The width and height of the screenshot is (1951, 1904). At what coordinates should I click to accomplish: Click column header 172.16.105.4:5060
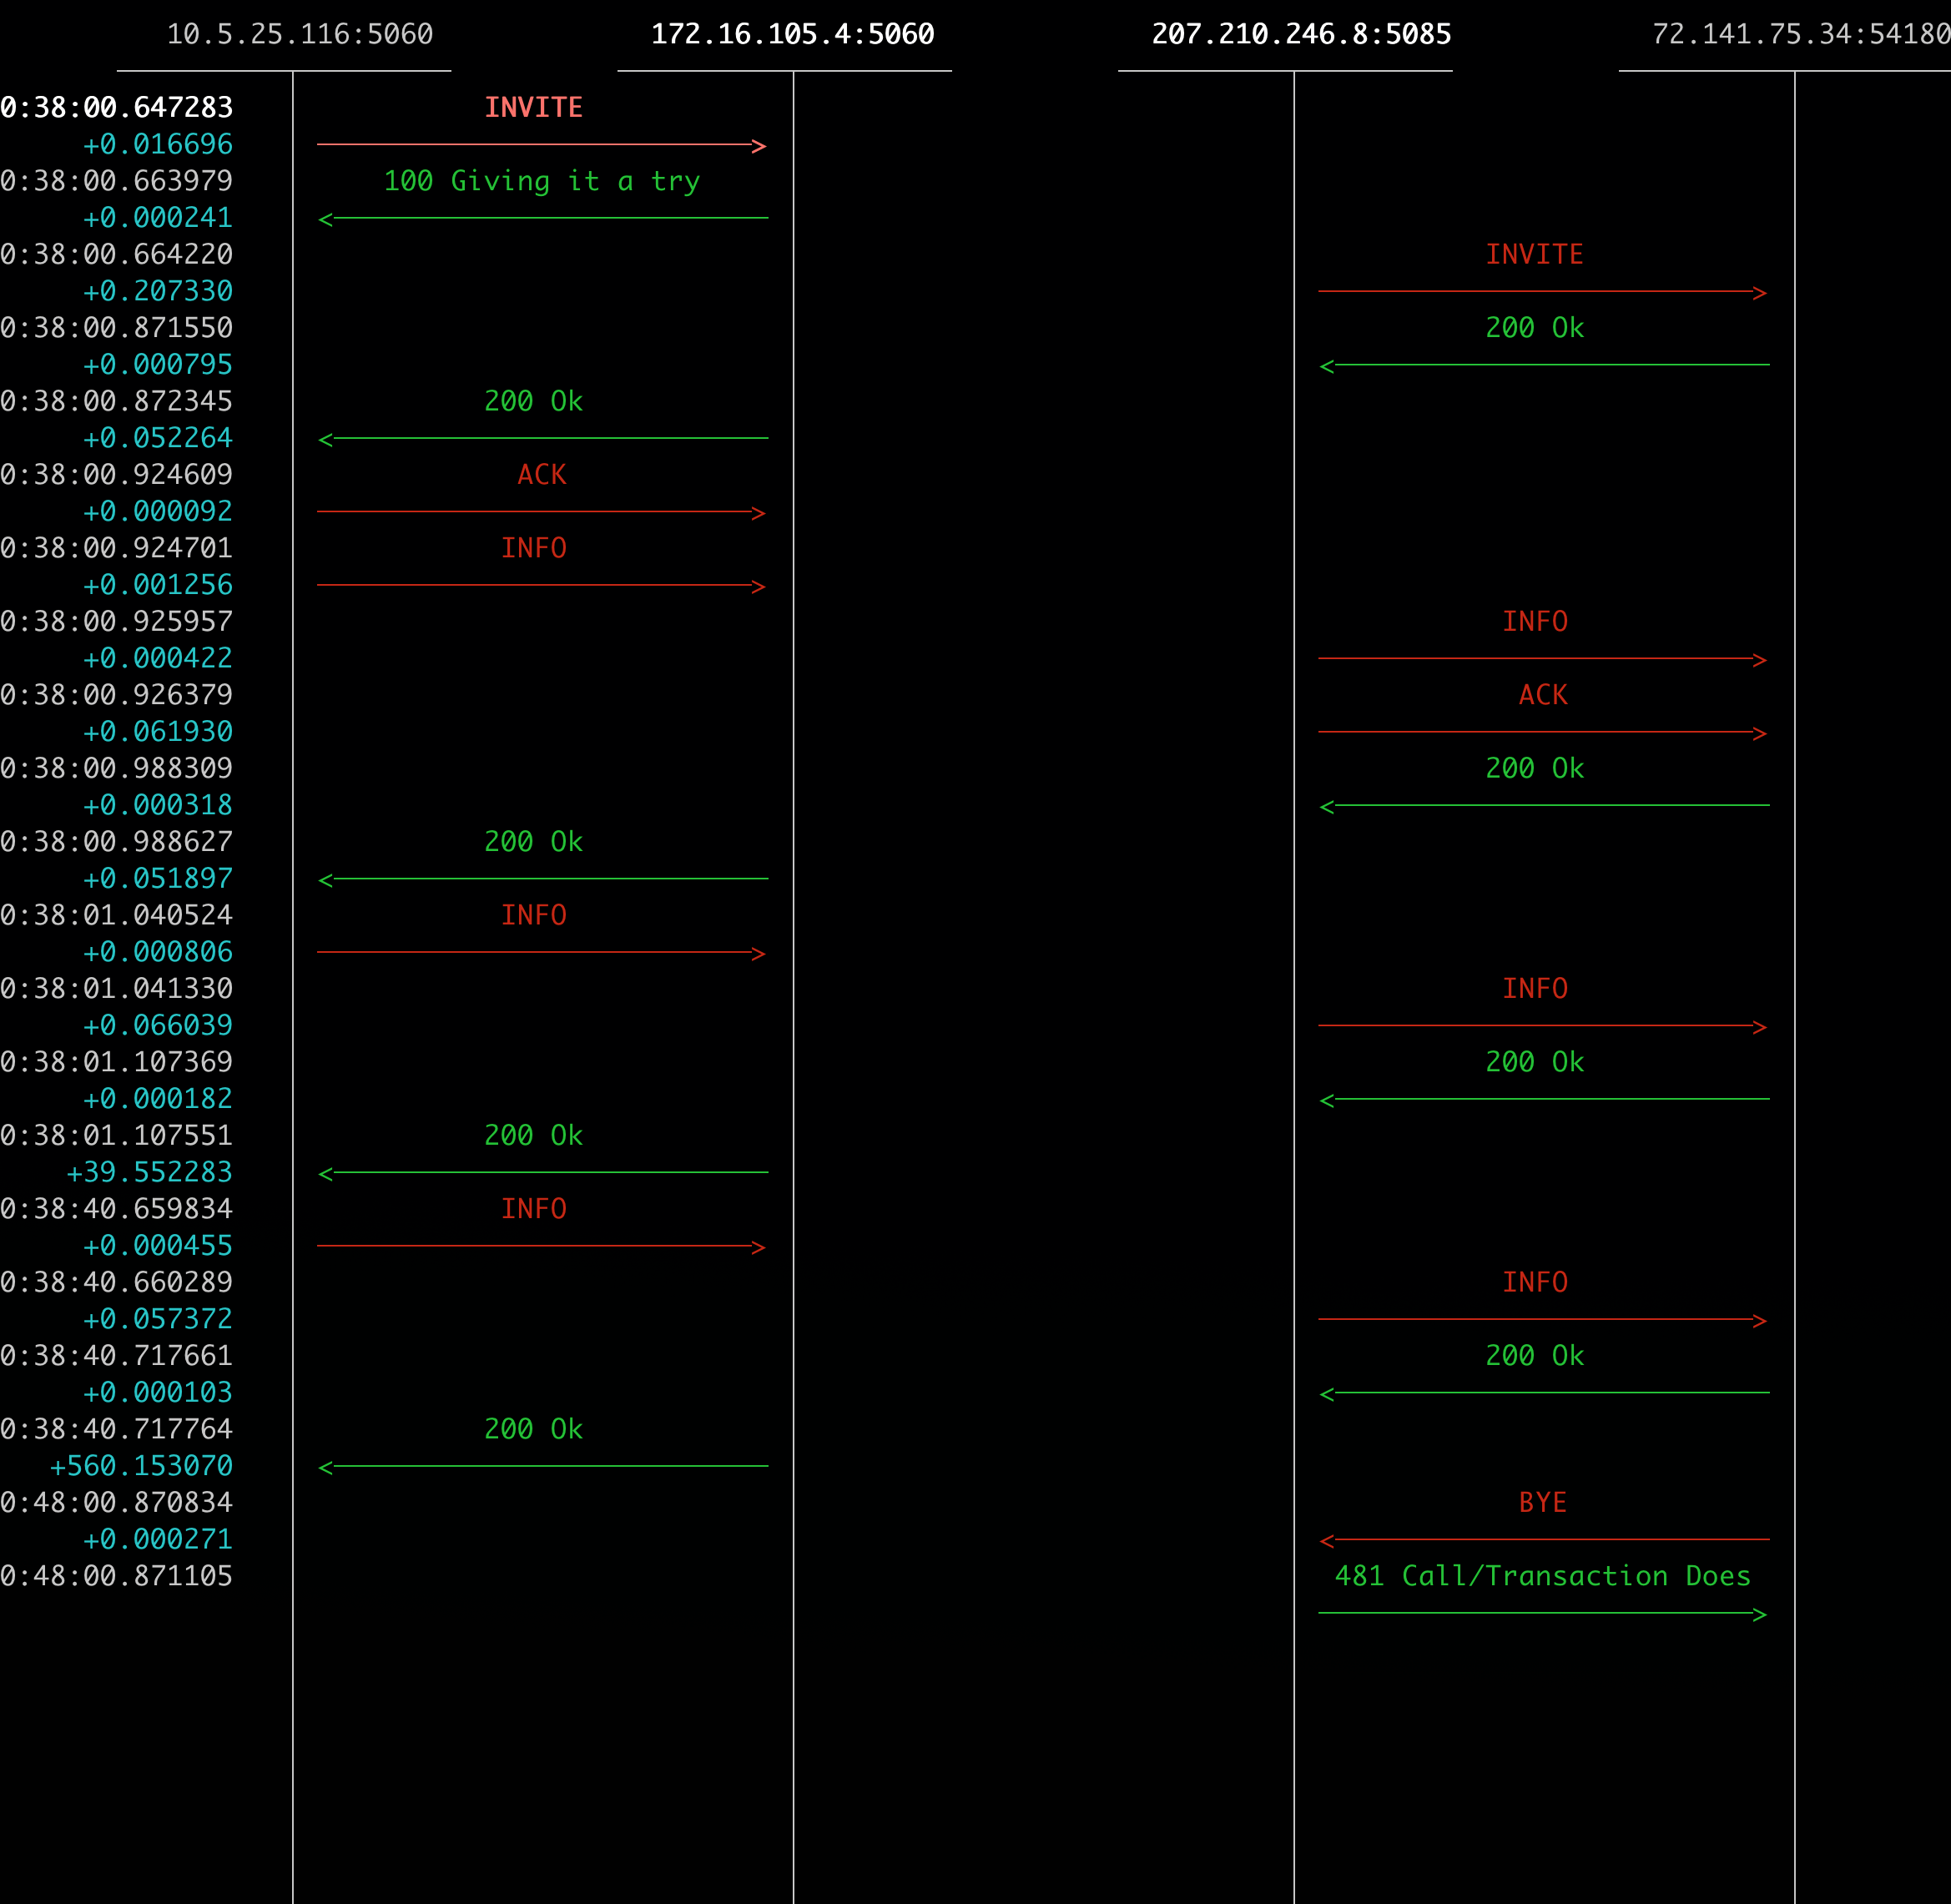click(792, 35)
